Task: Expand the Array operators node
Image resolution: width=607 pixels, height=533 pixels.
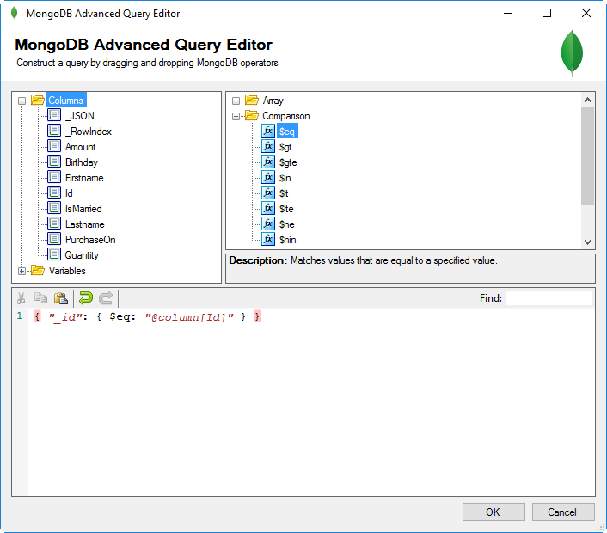Action: coord(236,101)
